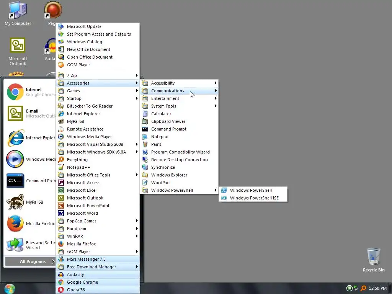Click the Command Prompt icon in Accessories submenu
Viewport: 392px width, 294px height.
click(145, 129)
